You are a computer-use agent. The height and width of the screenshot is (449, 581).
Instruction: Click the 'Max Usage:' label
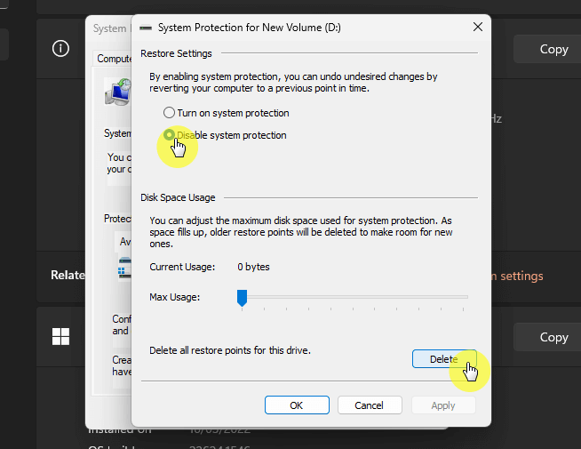click(174, 297)
